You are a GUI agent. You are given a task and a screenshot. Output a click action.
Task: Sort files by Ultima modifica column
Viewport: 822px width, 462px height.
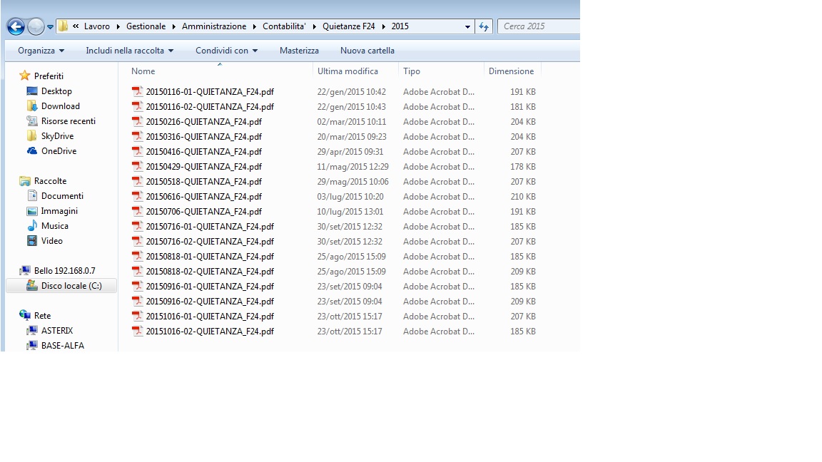[x=347, y=71]
